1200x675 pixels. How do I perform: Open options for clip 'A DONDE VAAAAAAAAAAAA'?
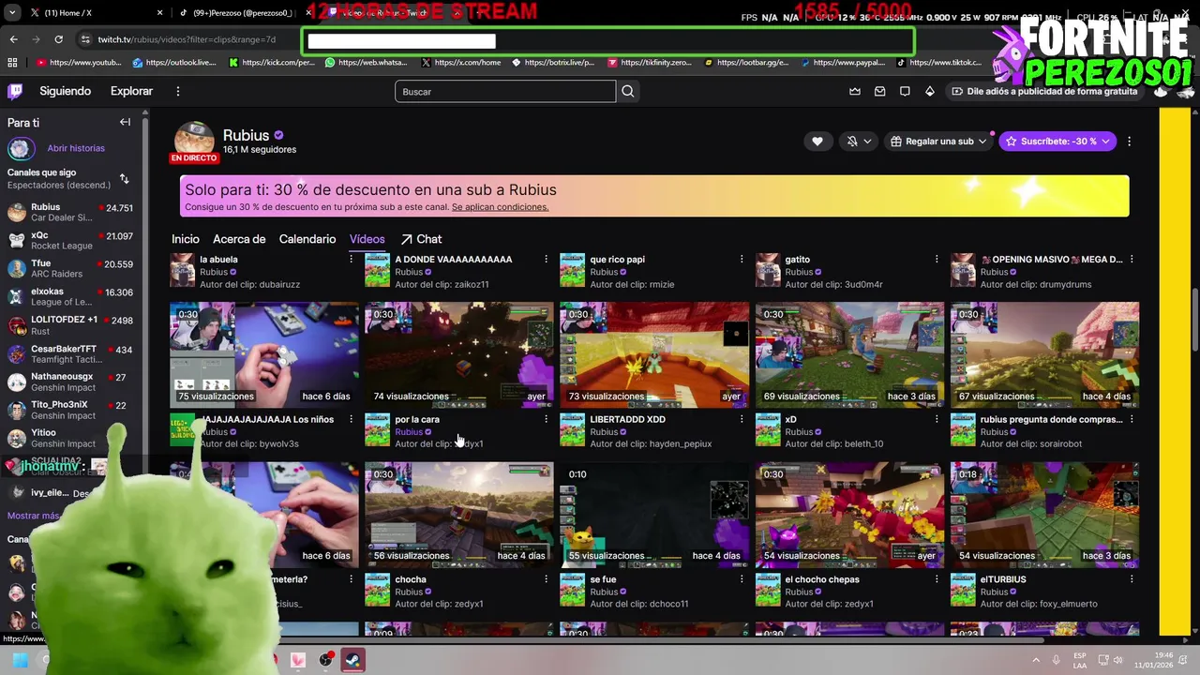(546, 259)
